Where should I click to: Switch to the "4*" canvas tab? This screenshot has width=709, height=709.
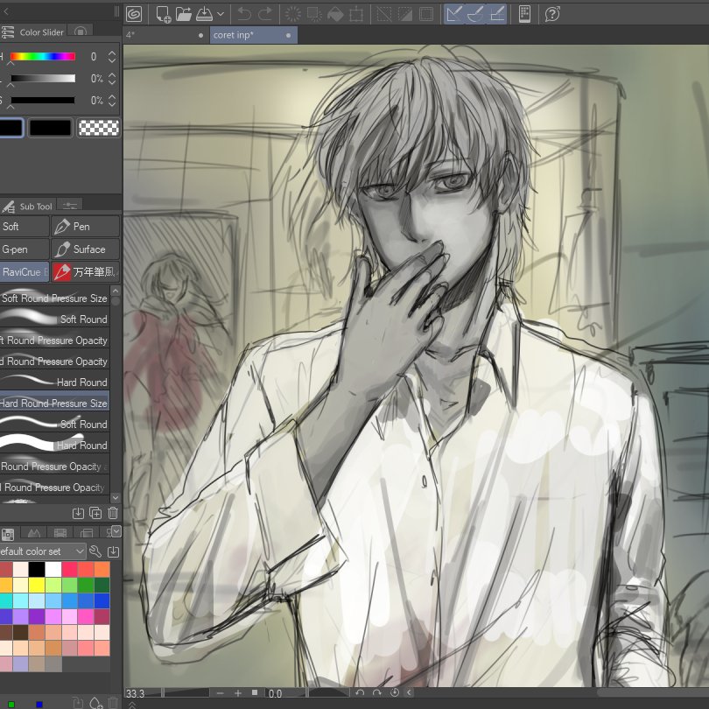pos(165,35)
